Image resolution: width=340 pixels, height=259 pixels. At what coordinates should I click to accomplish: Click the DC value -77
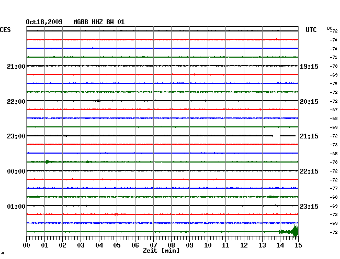coord(333,188)
